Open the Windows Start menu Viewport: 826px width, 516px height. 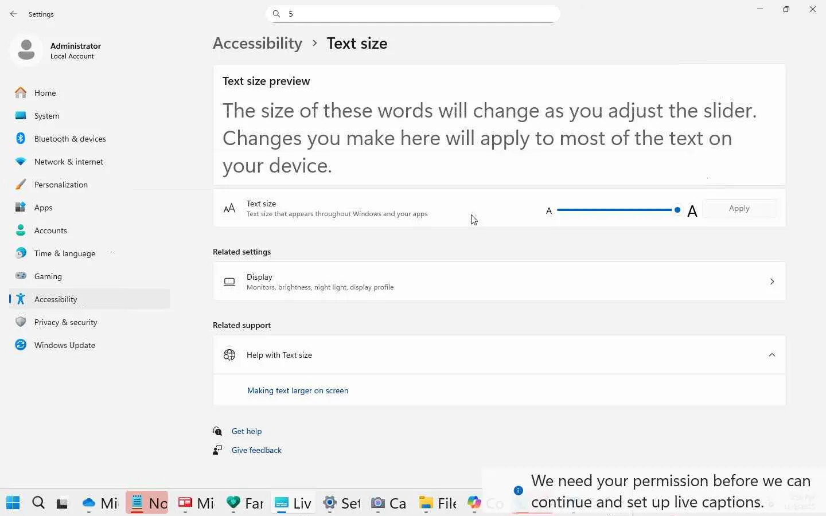(x=13, y=503)
